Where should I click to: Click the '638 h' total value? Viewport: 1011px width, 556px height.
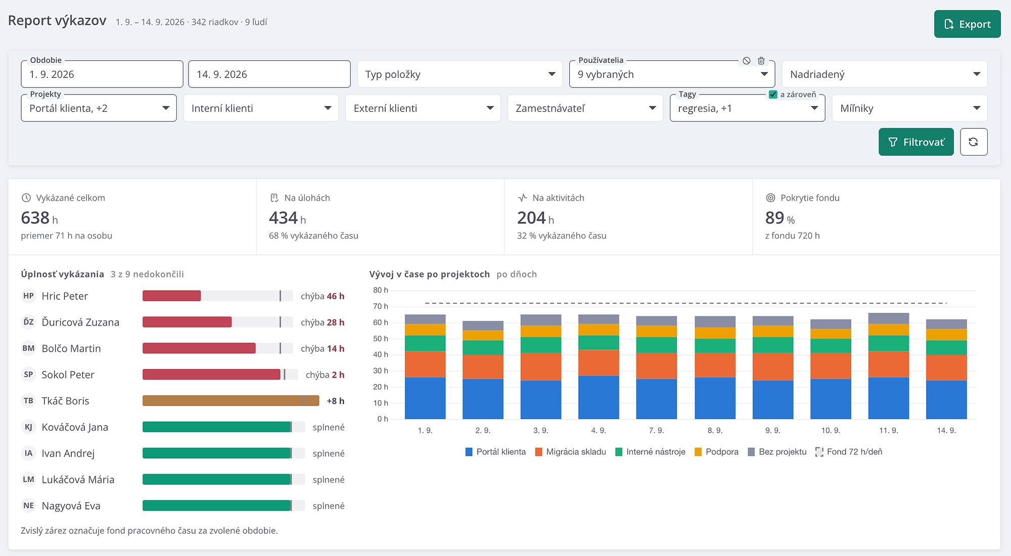coord(39,218)
